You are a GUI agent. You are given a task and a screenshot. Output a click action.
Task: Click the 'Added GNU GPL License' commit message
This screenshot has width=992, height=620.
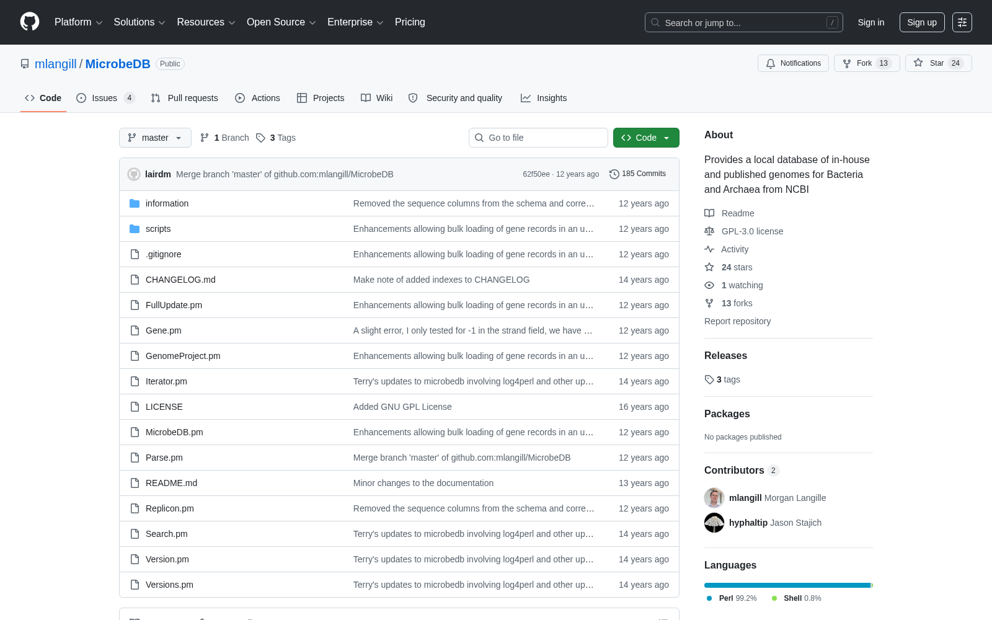point(402,407)
